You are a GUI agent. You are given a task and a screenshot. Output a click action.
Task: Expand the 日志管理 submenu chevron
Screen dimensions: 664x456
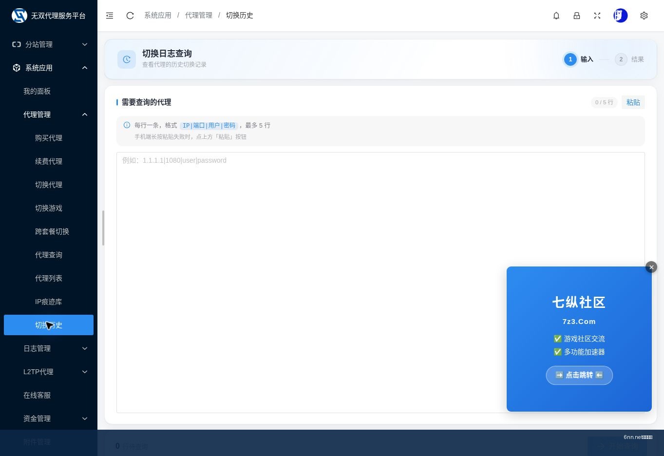pyautogui.click(x=85, y=348)
